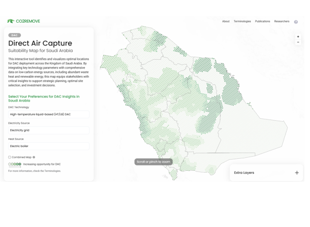Viewport: 310px width, 227px height.
Task: Enable the Combined Map checkbox
Action: pyautogui.click(x=10, y=157)
